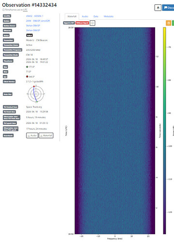The image size is (174, 242).
Task: Click the waterfall spectrogram image
Action: 115,131
